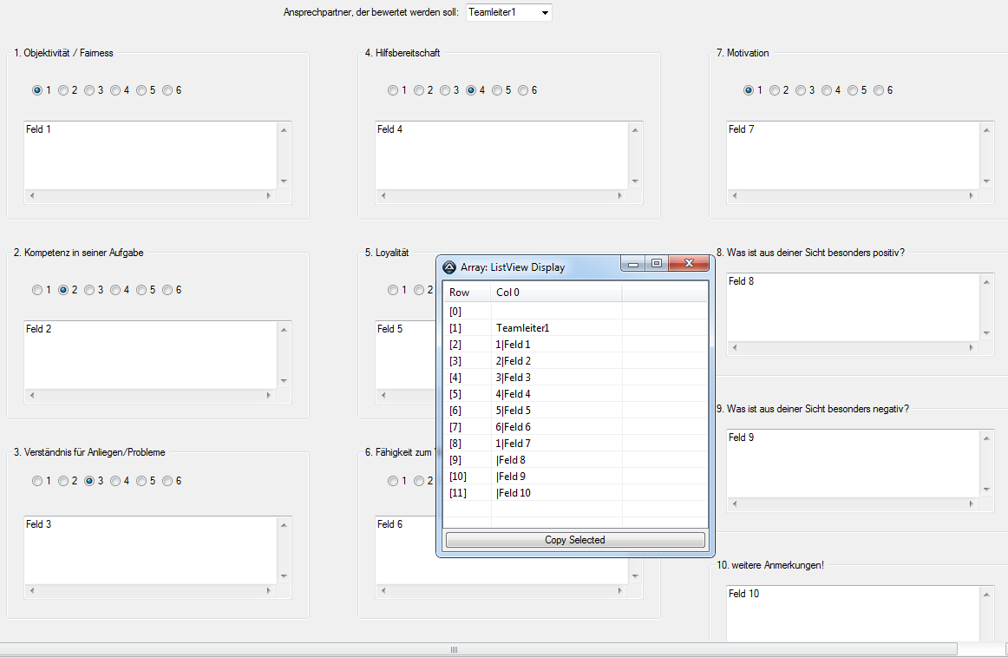This screenshot has width=1008, height=658.
Task: Choose rating 5 for Kompetenz in seiner Aufgabe
Action: pyautogui.click(x=141, y=290)
